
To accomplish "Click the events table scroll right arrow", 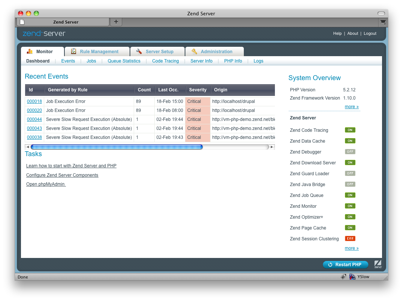I will 272,147.
